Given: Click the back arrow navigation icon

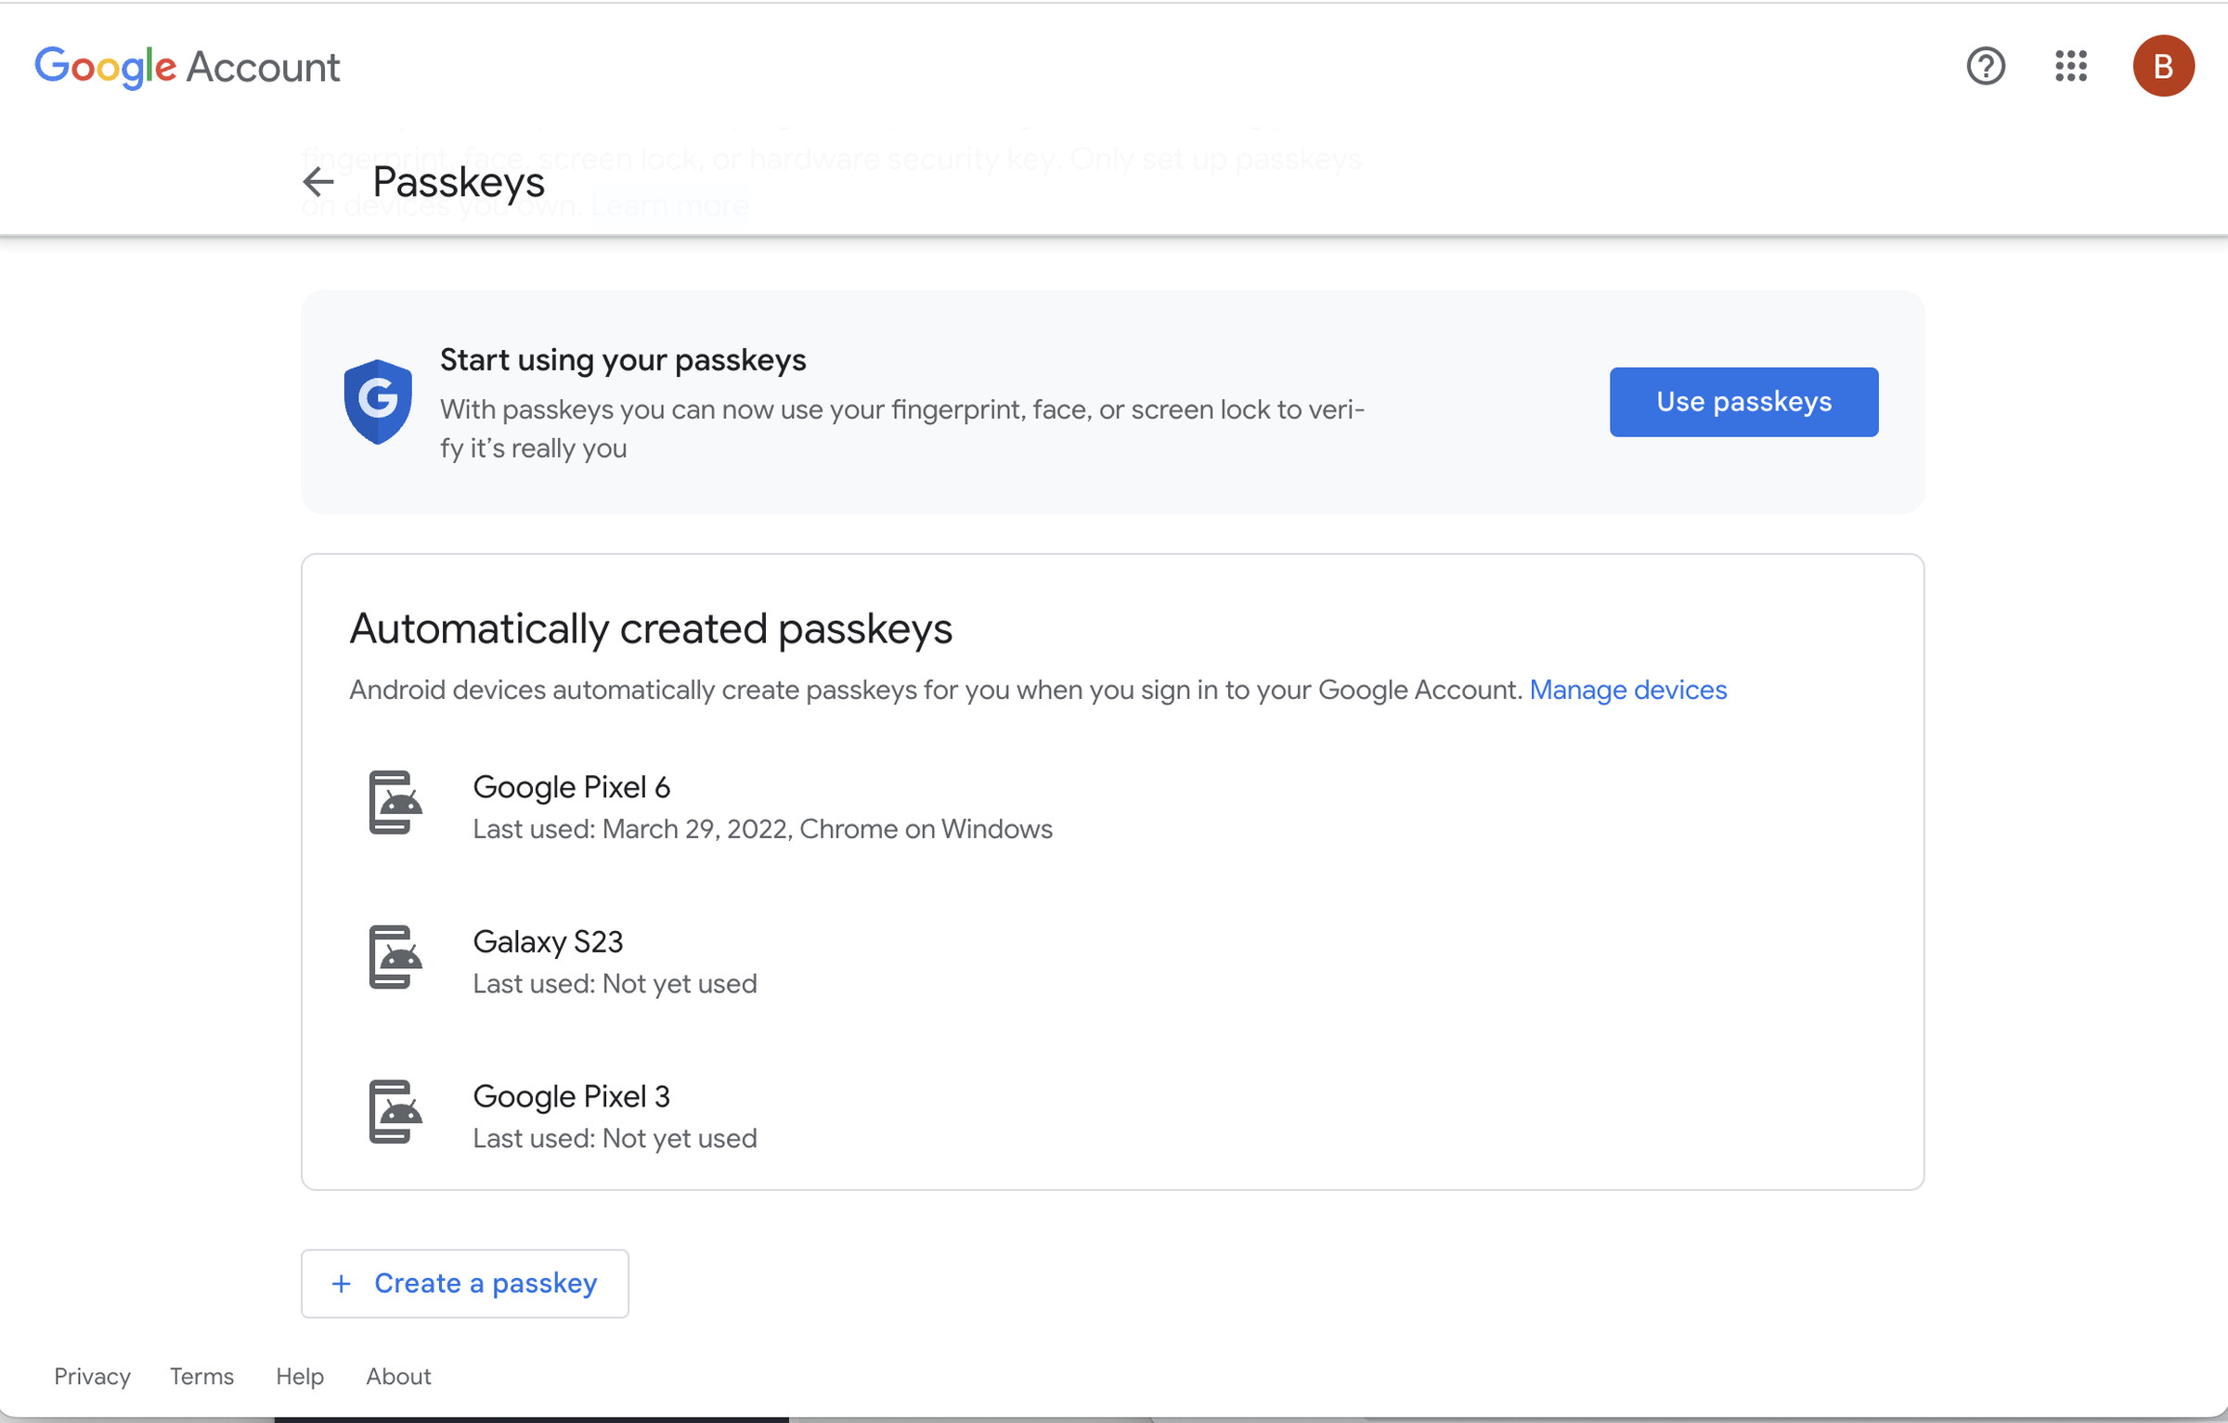Looking at the screenshot, I should pyautogui.click(x=320, y=180).
